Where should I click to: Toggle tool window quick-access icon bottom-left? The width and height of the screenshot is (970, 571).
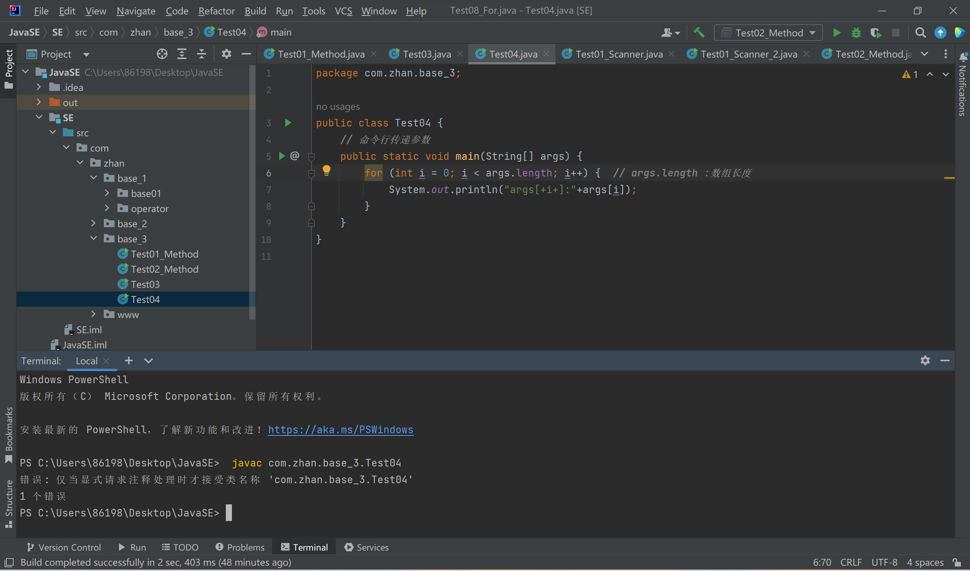[9, 562]
